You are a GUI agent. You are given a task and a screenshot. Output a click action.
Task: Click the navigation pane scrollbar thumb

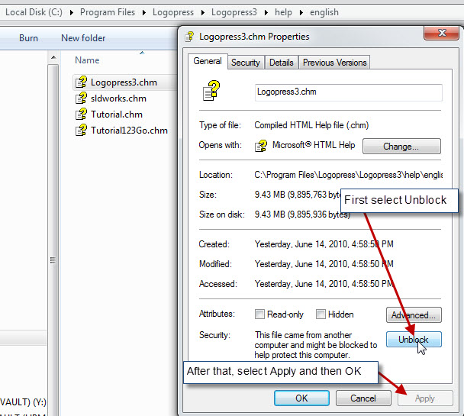coord(53,260)
